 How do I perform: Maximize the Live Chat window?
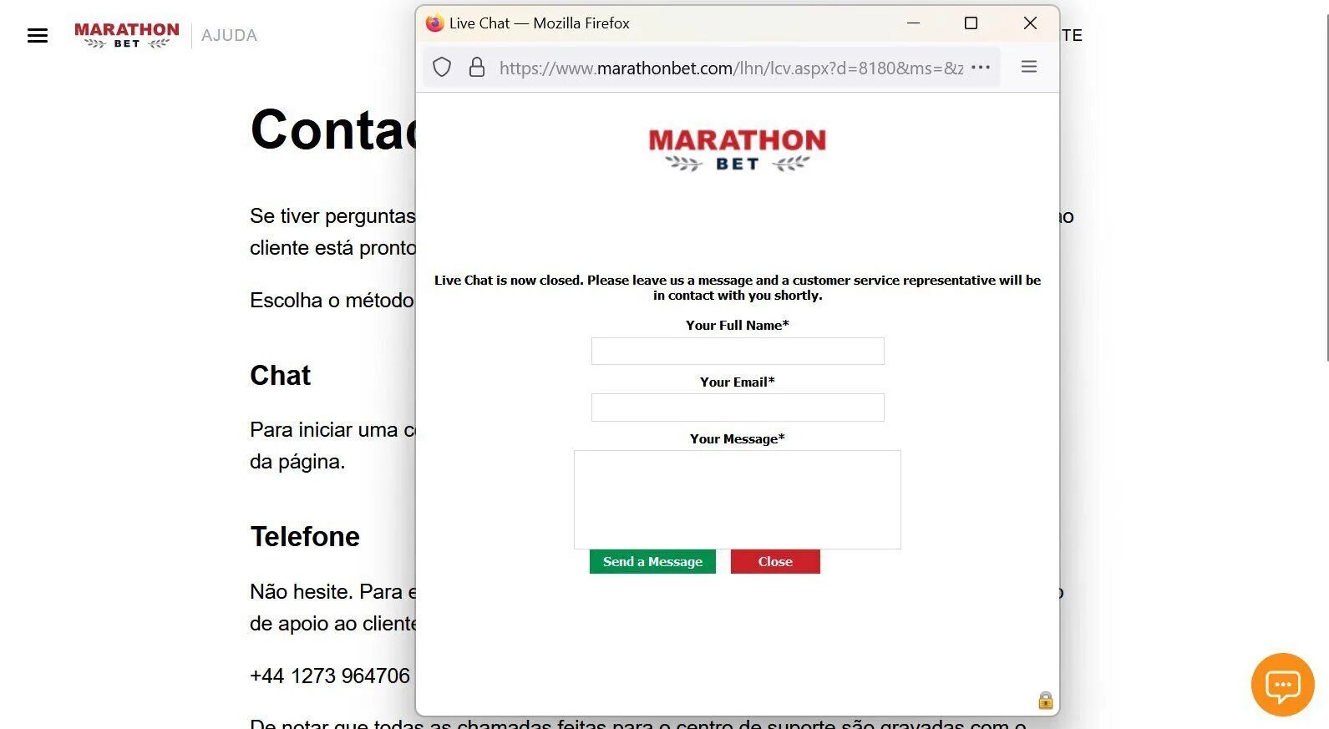(x=971, y=23)
